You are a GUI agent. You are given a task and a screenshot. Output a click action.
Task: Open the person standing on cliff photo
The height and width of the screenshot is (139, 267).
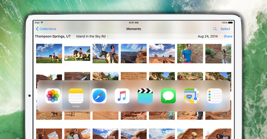(x=134, y=54)
